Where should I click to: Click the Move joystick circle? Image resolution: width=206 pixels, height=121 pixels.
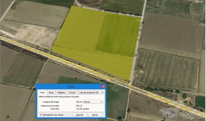tap(197, 21)
